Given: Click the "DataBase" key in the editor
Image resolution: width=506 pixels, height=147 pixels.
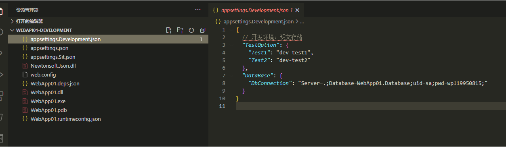Looking at the screenshot, I should [258, 76].
